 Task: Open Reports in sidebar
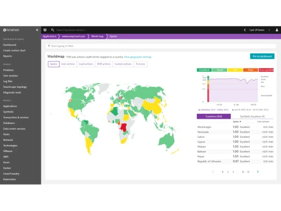click(7, 56)
